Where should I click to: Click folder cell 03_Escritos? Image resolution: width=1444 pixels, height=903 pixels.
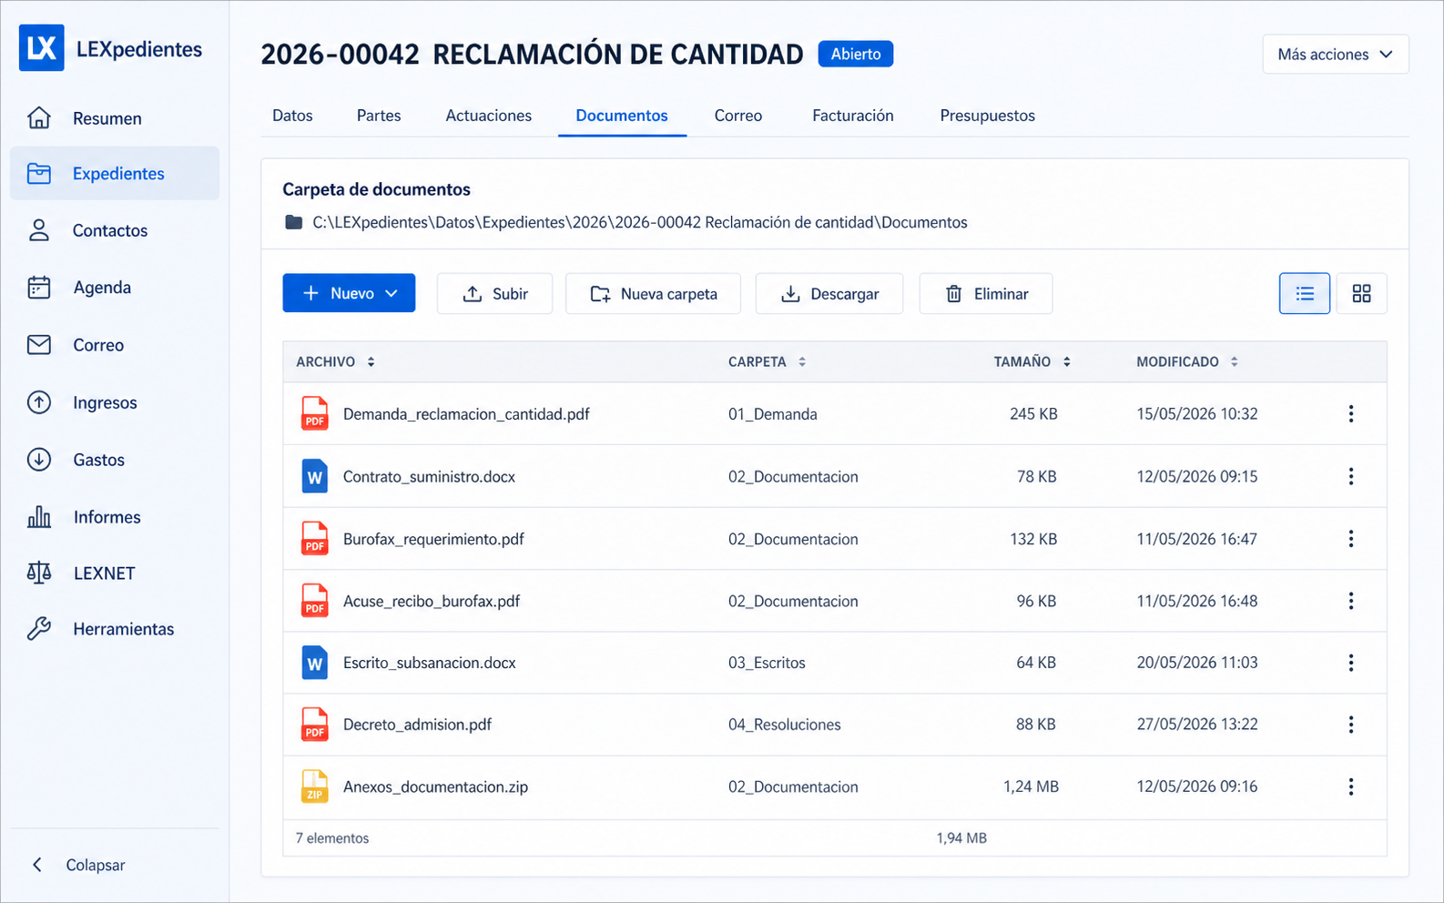[x=767, y=663]
